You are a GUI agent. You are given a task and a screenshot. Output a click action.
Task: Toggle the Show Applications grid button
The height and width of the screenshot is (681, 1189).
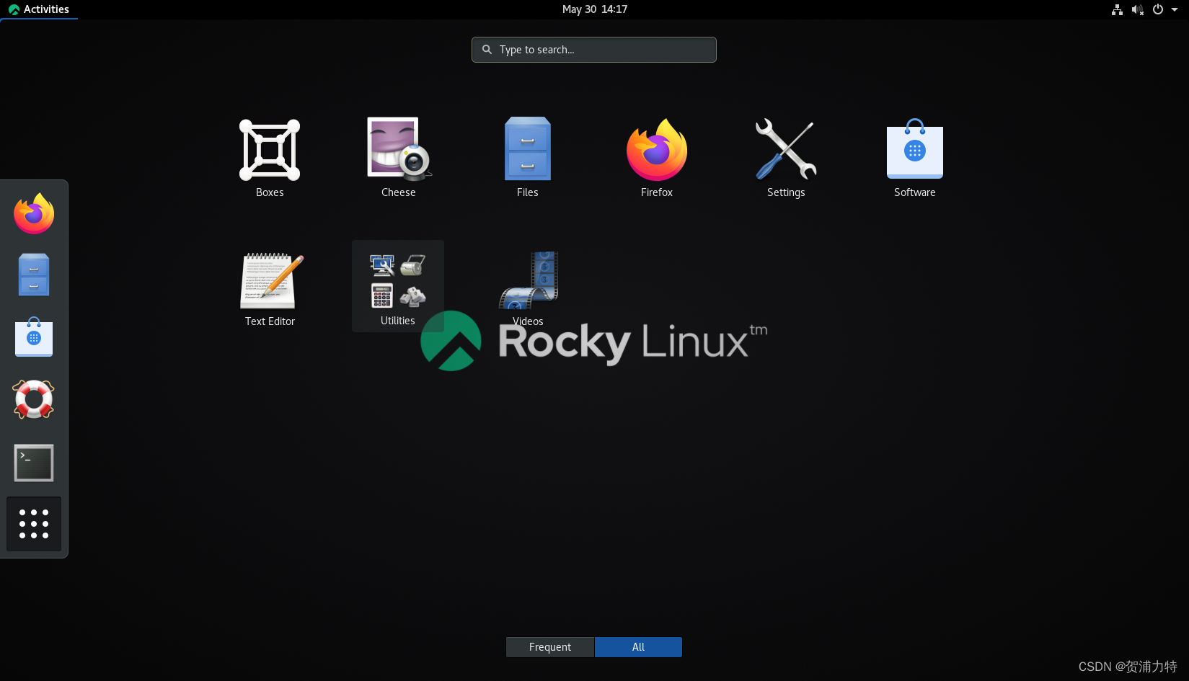tap(34, 524)
